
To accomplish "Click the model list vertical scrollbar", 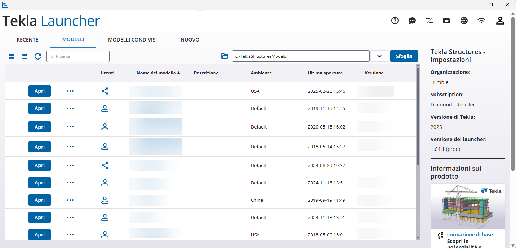I will [x=418, y=116].
